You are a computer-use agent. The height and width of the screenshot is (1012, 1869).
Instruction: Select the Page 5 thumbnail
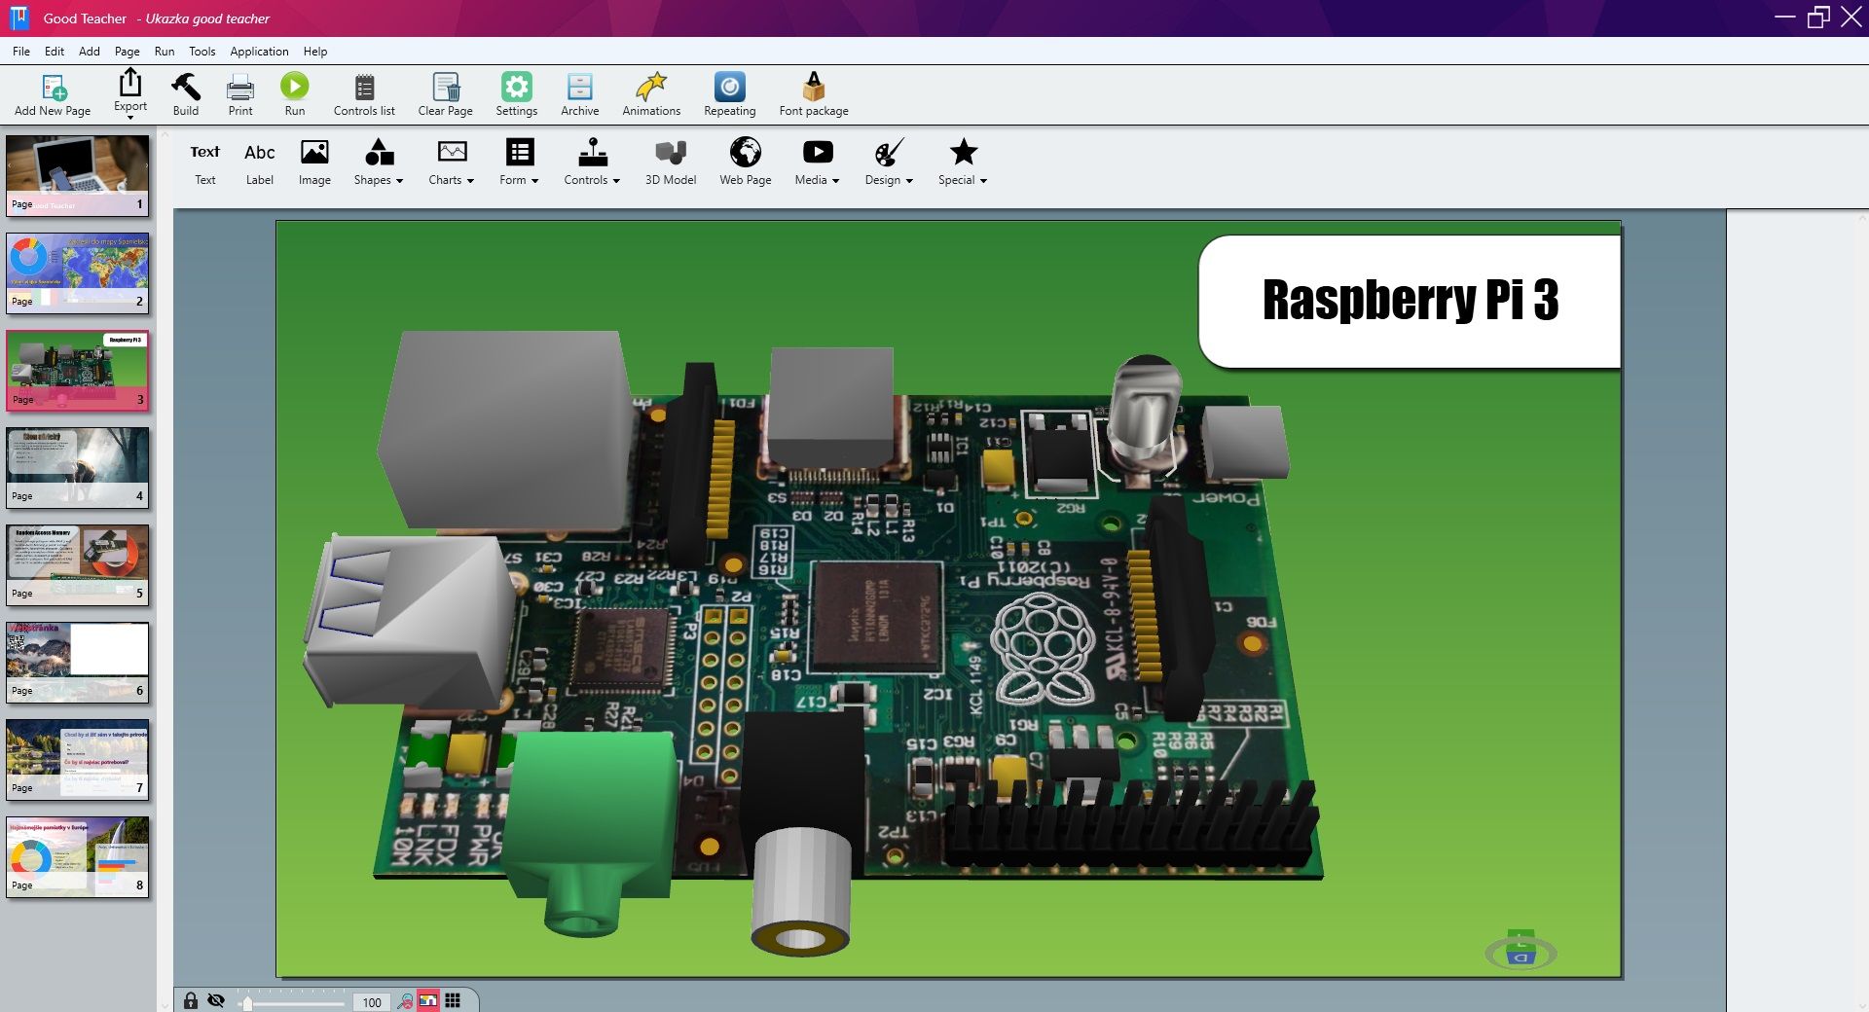click(x=78, y=564)
